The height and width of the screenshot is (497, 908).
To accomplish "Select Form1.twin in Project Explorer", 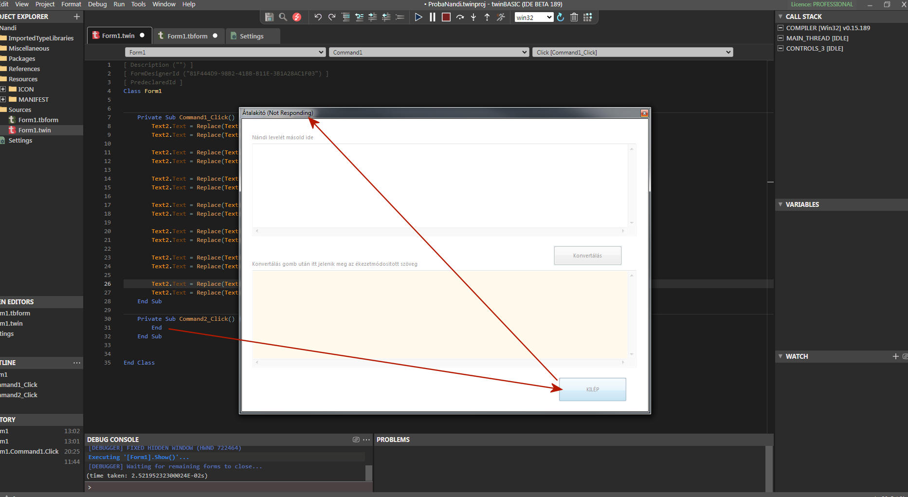I will [x=35, y=130].
